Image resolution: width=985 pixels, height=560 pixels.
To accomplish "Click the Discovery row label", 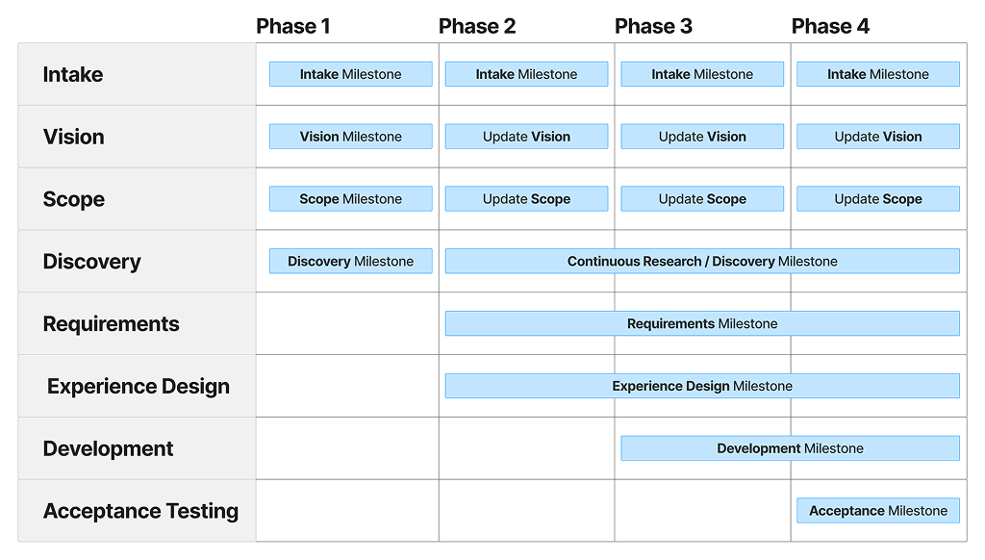I will [91, 262].
